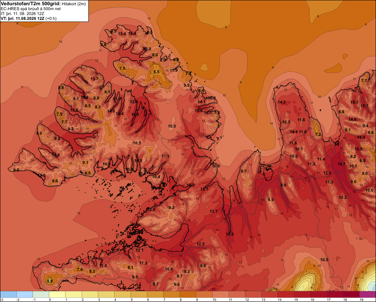Click the 12.1 label by the southern islands

click(139, 250)
